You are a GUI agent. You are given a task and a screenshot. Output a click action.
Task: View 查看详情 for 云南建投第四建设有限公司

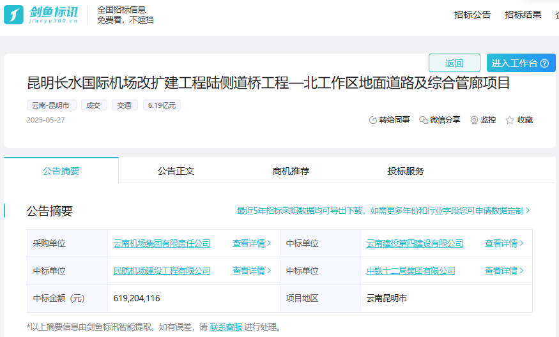(504, 243)
